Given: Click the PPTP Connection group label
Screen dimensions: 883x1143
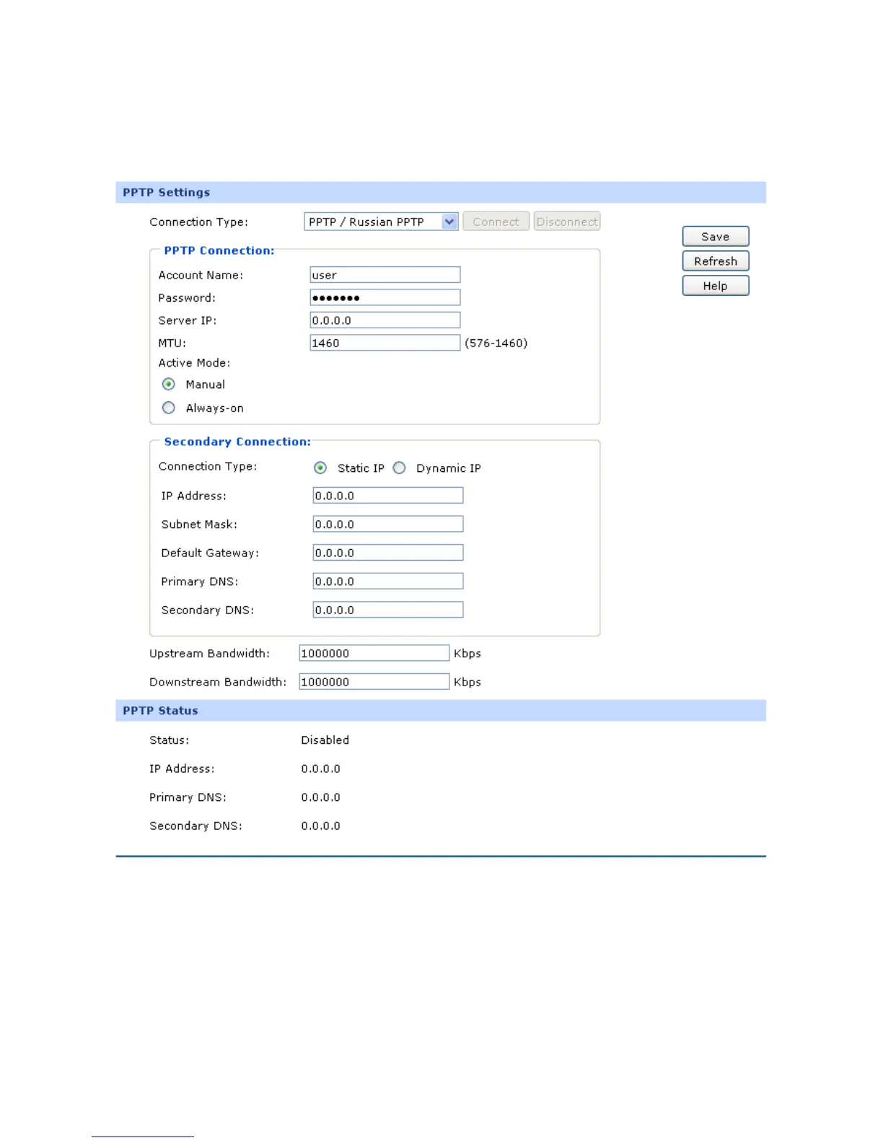Looking at the screenshot, I should 219,250.
